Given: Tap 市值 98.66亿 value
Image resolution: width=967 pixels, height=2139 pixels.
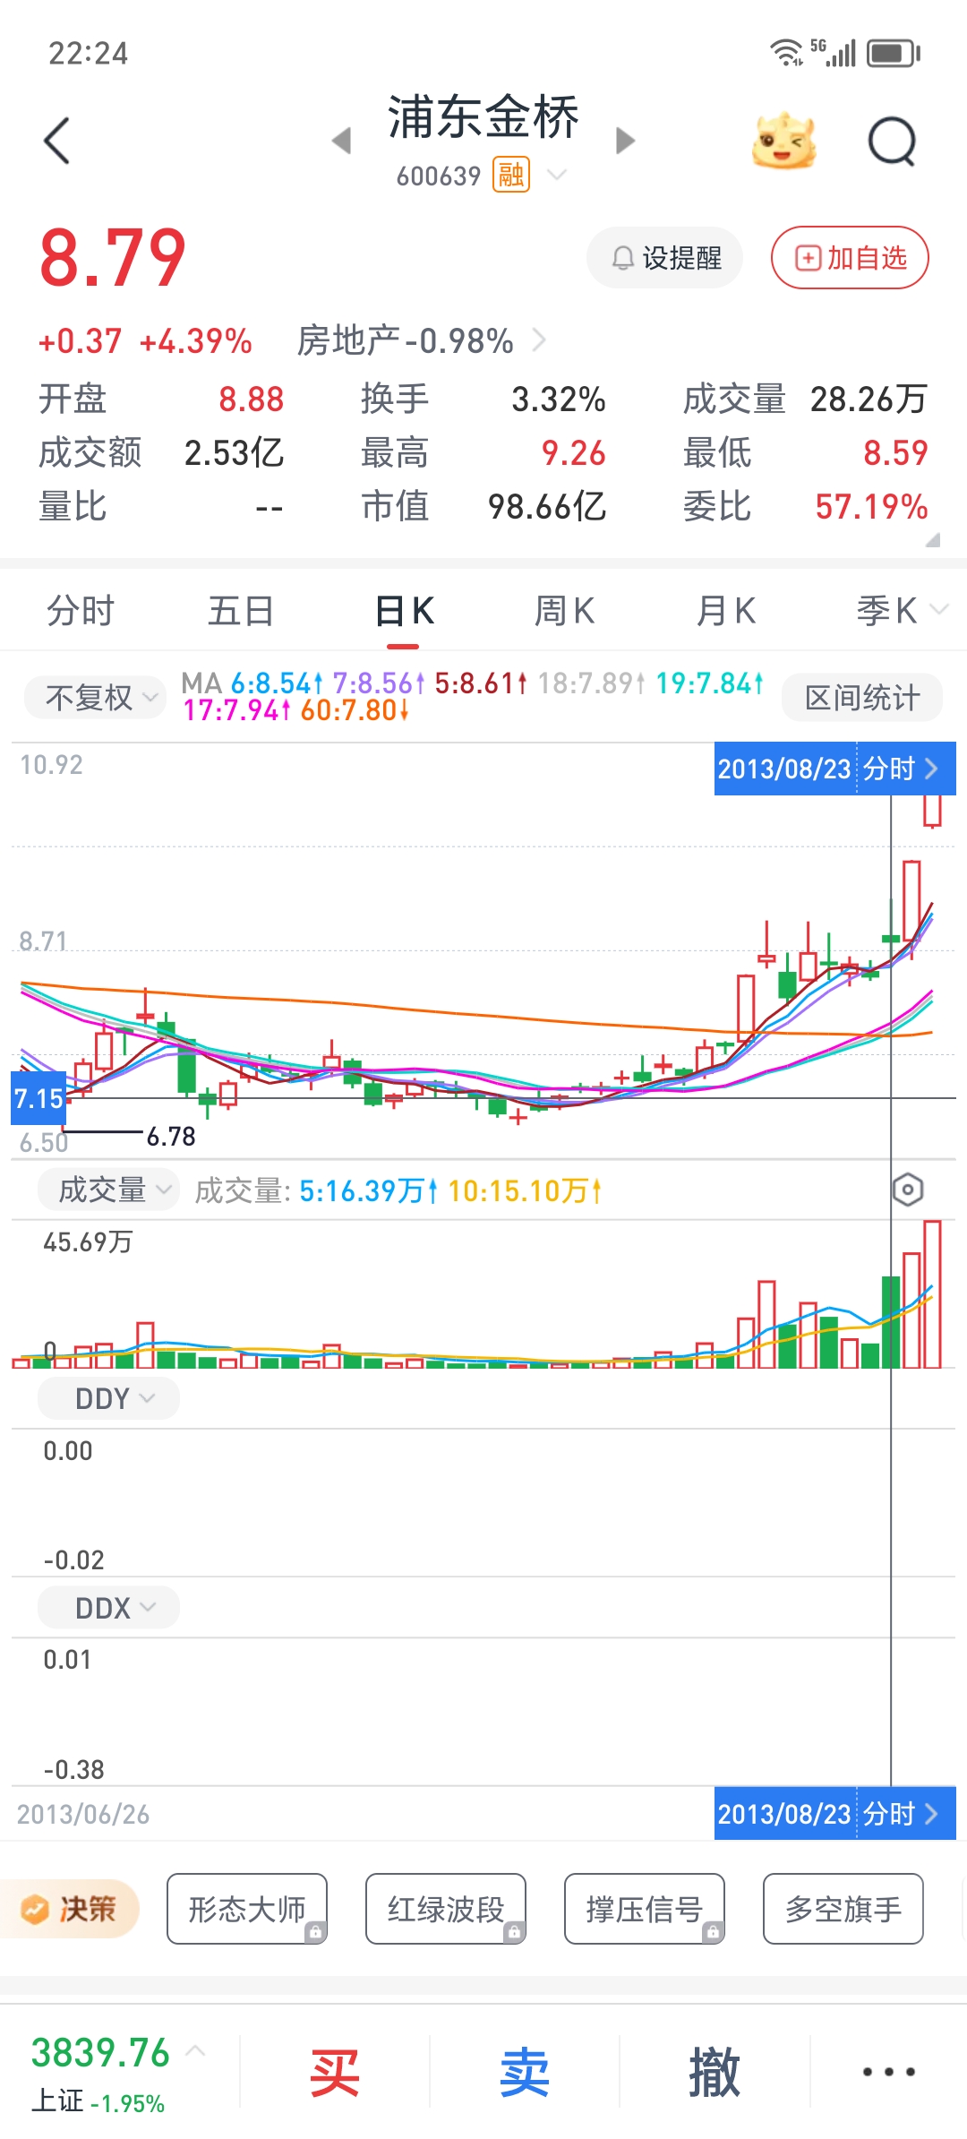Looking at the screenshot, I should [x=546, y=507].
